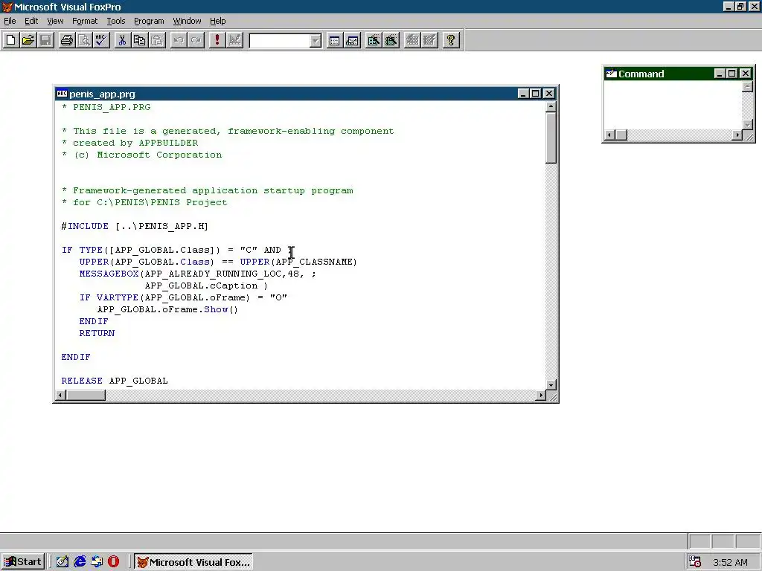
Task: Click the New file toolbar icon
Action: click(x=11, y=40)
